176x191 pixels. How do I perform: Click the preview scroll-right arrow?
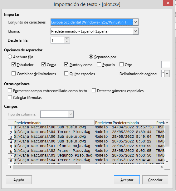pyautogui.click(x=162, y=167)
